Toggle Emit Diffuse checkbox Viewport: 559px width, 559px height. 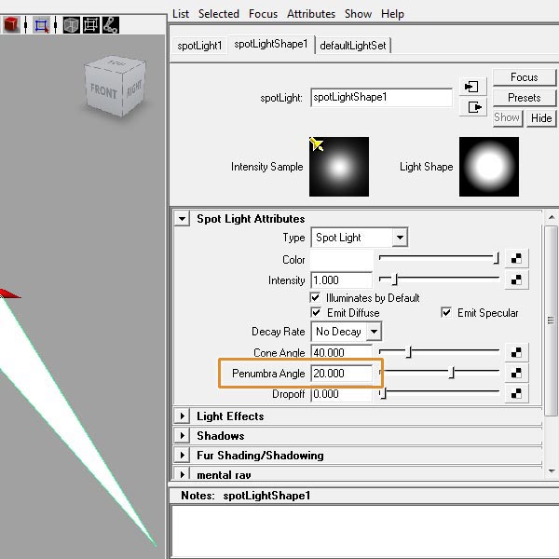click(x=315, y=313)
